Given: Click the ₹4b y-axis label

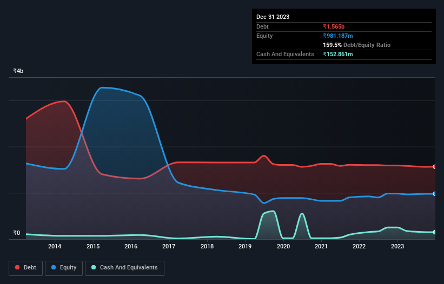Looking at the screenshot, I should (x=18, y=71).
